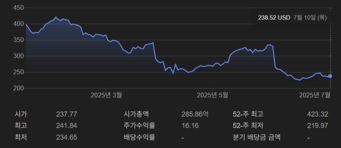The image size is (341, 148).
Task: Click the 시가 label
Action: pyautogui.click(x=21, y=114)
